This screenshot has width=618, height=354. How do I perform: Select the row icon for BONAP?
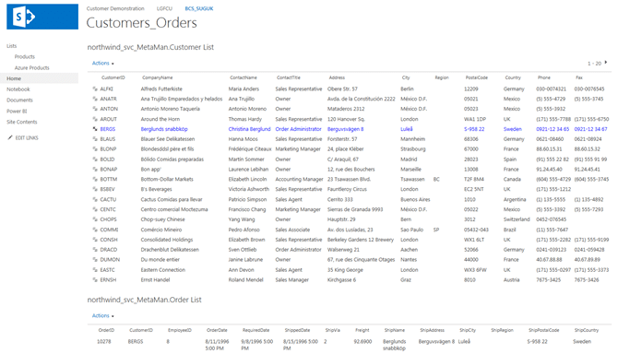pyautogui.click(x=95, y=169)
